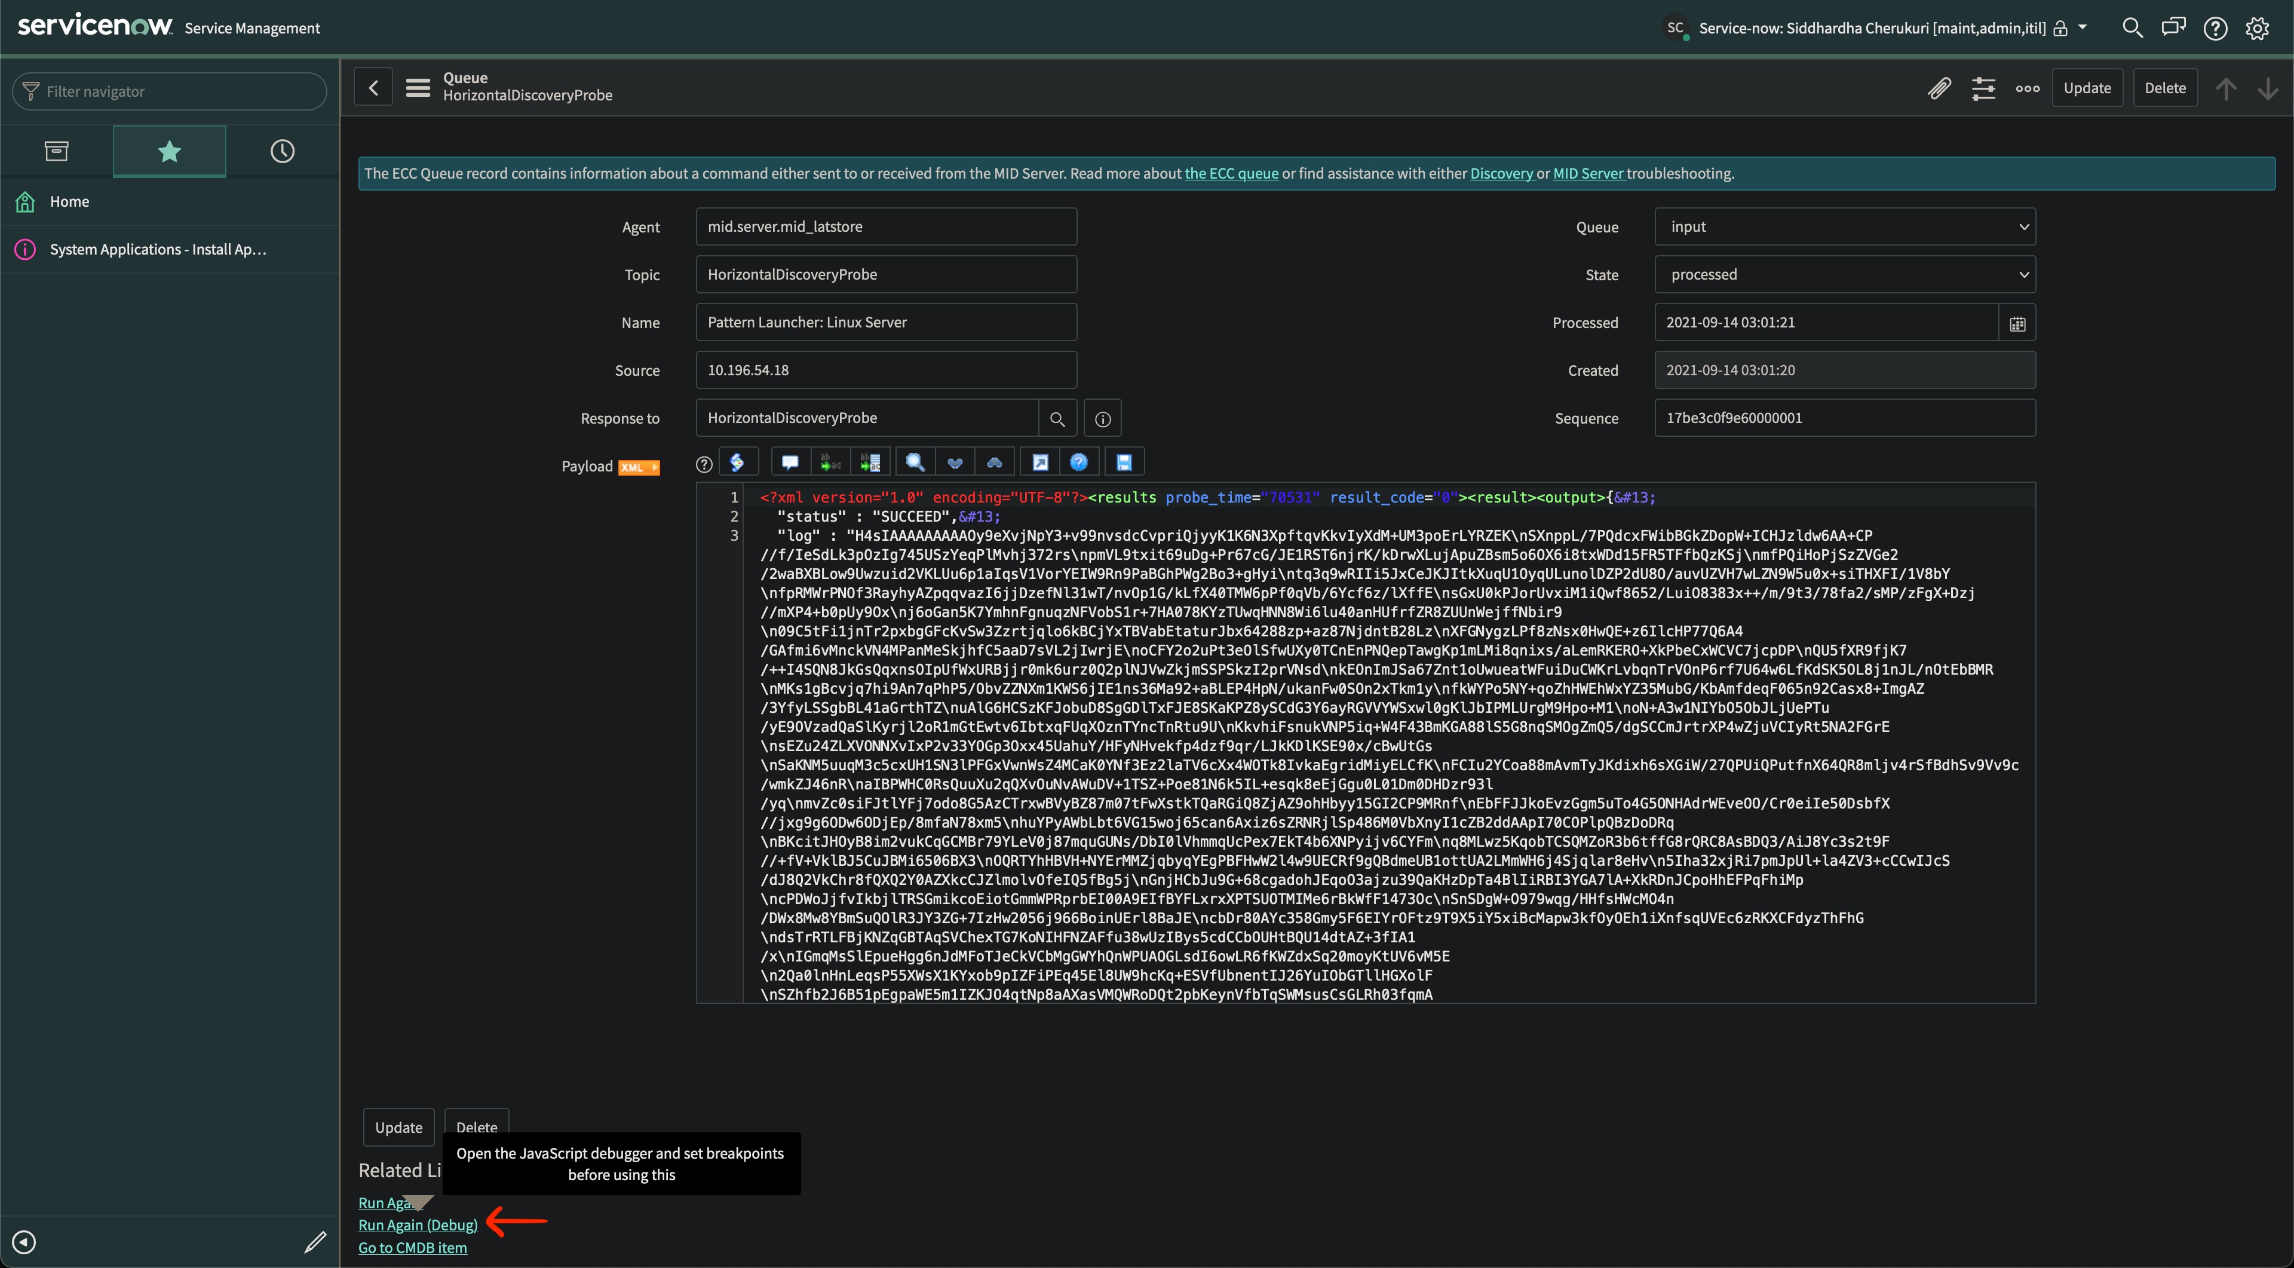Click the Source field 10.196.54.18
Screen dimensions: 2294x1268
[x=886, y=370]
